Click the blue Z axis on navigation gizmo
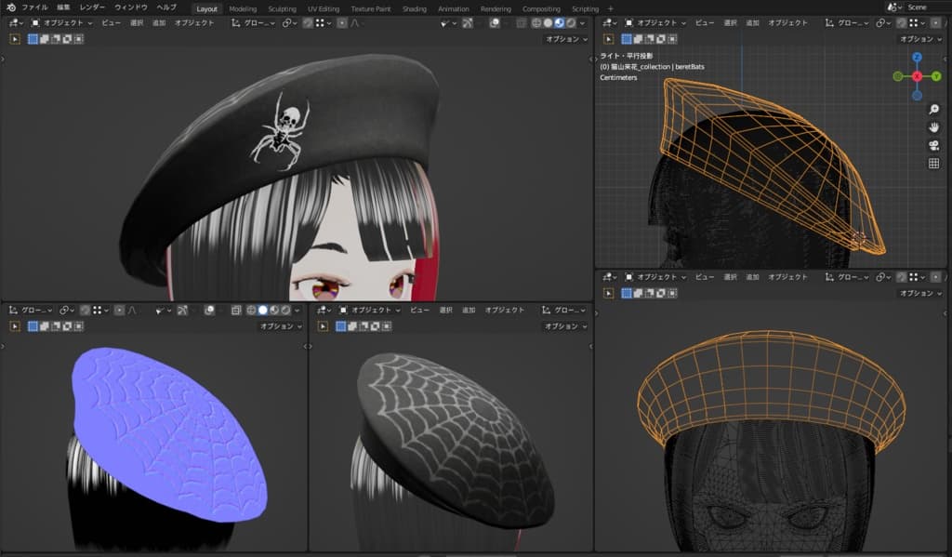This screenshot has height=557, width=952. click(917, 58)
